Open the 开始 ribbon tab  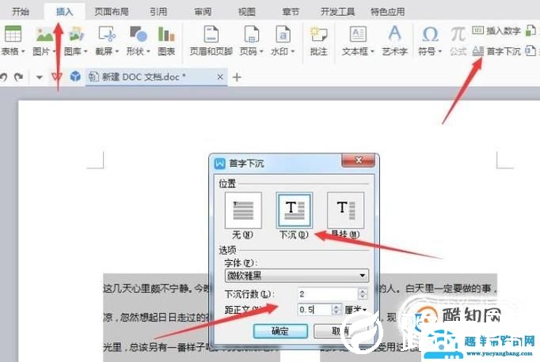pos(21,12)
